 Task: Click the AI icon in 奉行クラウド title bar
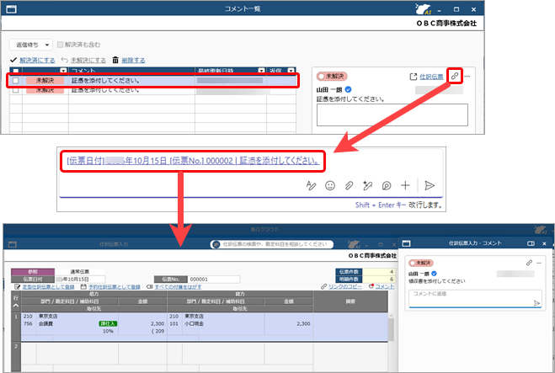541,230
